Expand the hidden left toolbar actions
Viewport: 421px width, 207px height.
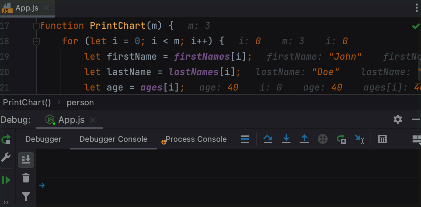pos(6,202)
